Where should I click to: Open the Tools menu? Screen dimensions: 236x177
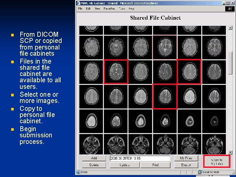(122, 9)
